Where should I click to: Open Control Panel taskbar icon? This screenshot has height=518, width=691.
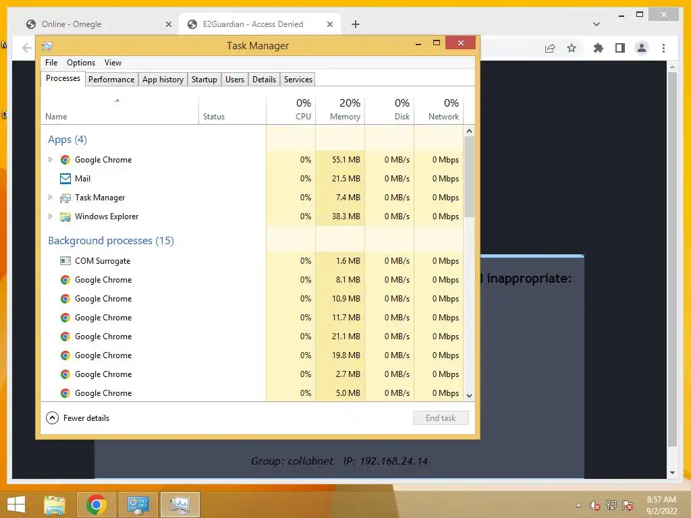click(138, 505)
